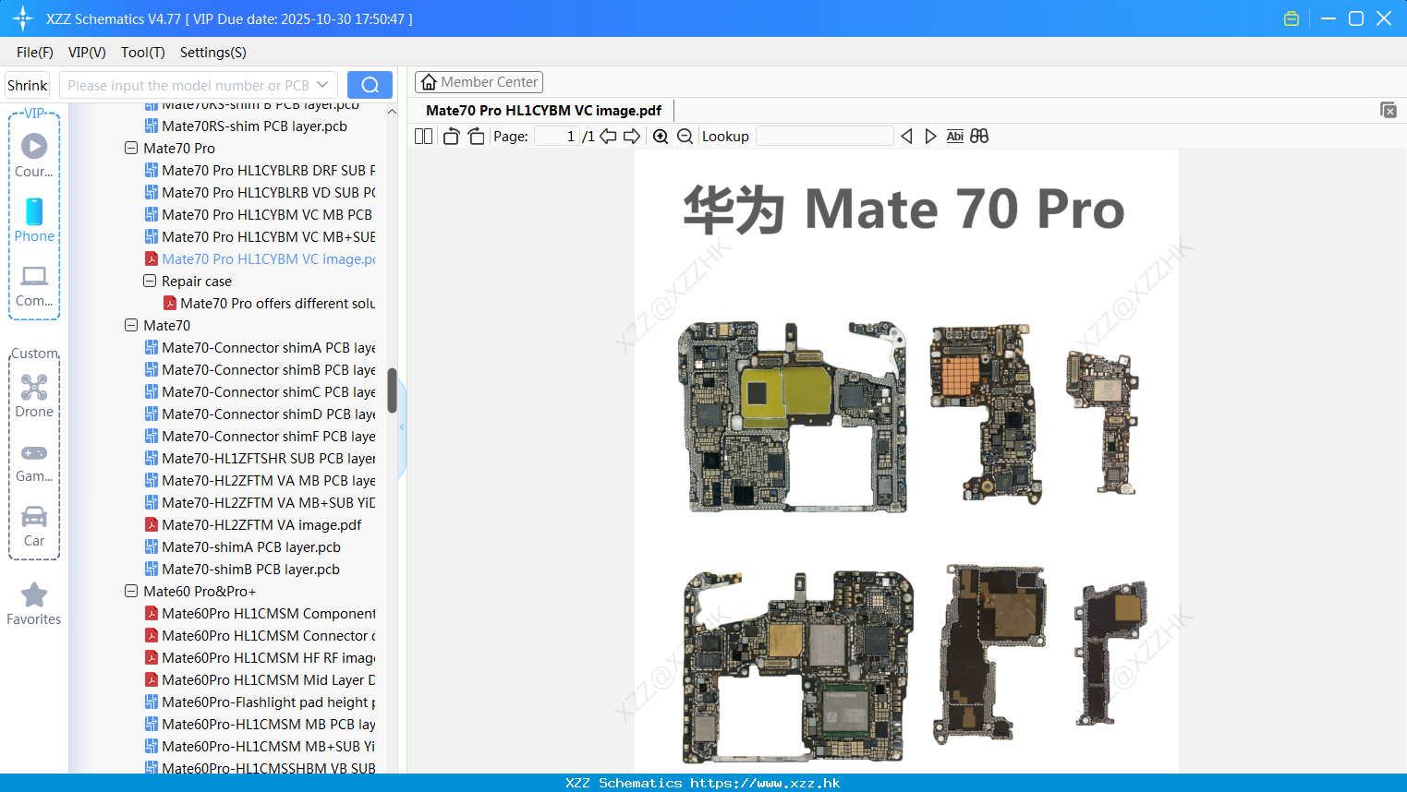Click the Custom category label
Screen dimensions: 1407x792
pos(34,354)
